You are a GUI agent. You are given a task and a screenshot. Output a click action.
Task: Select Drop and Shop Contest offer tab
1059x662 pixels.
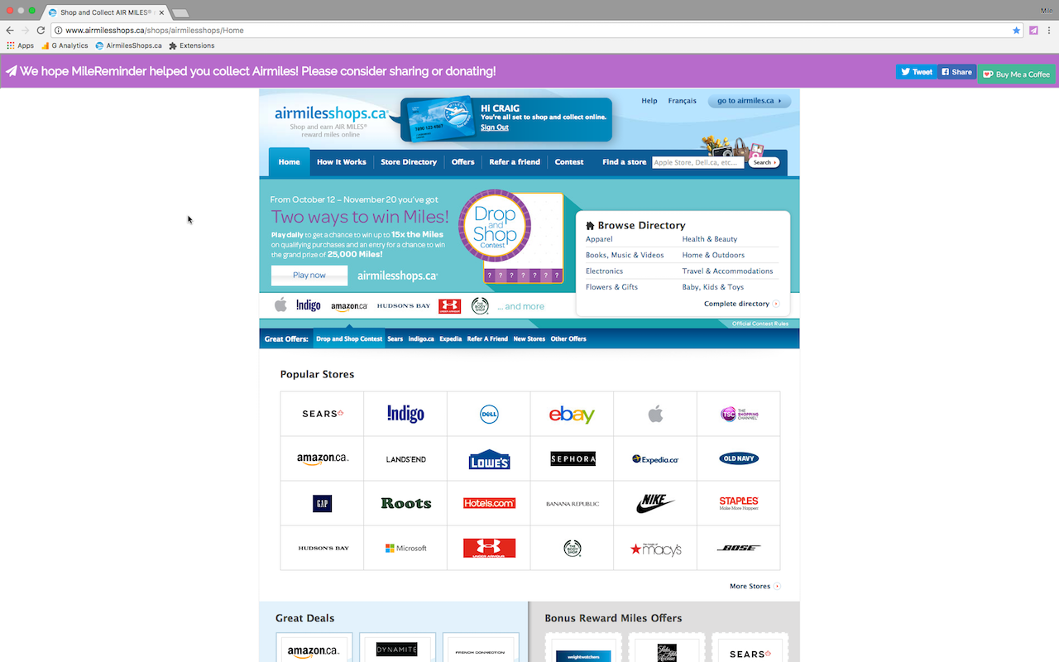(x=349, y=338)
